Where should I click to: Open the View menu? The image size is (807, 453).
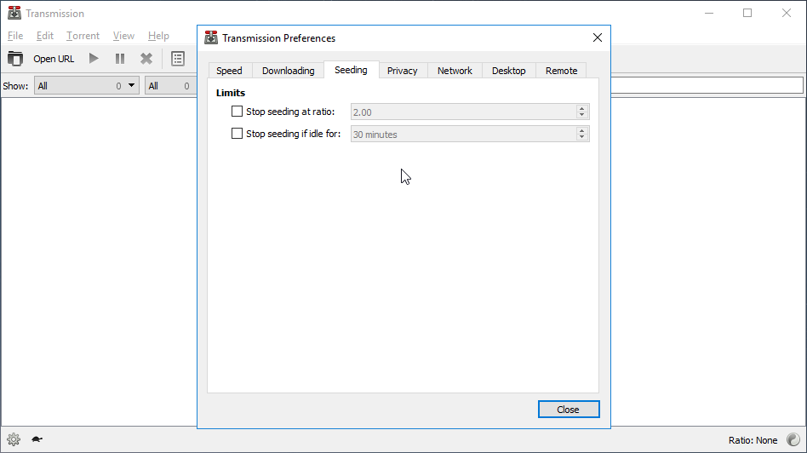coord(123,36)
